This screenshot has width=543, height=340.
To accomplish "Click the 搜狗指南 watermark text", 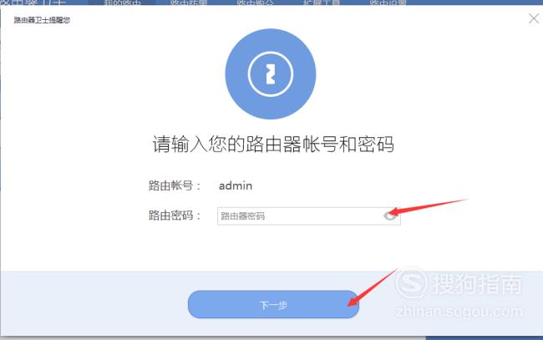I will [x=477, y=284].
